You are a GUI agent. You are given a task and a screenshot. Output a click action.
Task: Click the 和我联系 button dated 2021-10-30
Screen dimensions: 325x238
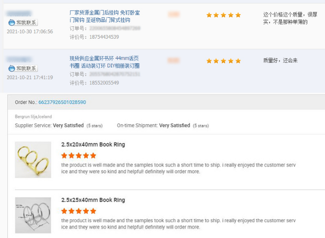(23, 22)
